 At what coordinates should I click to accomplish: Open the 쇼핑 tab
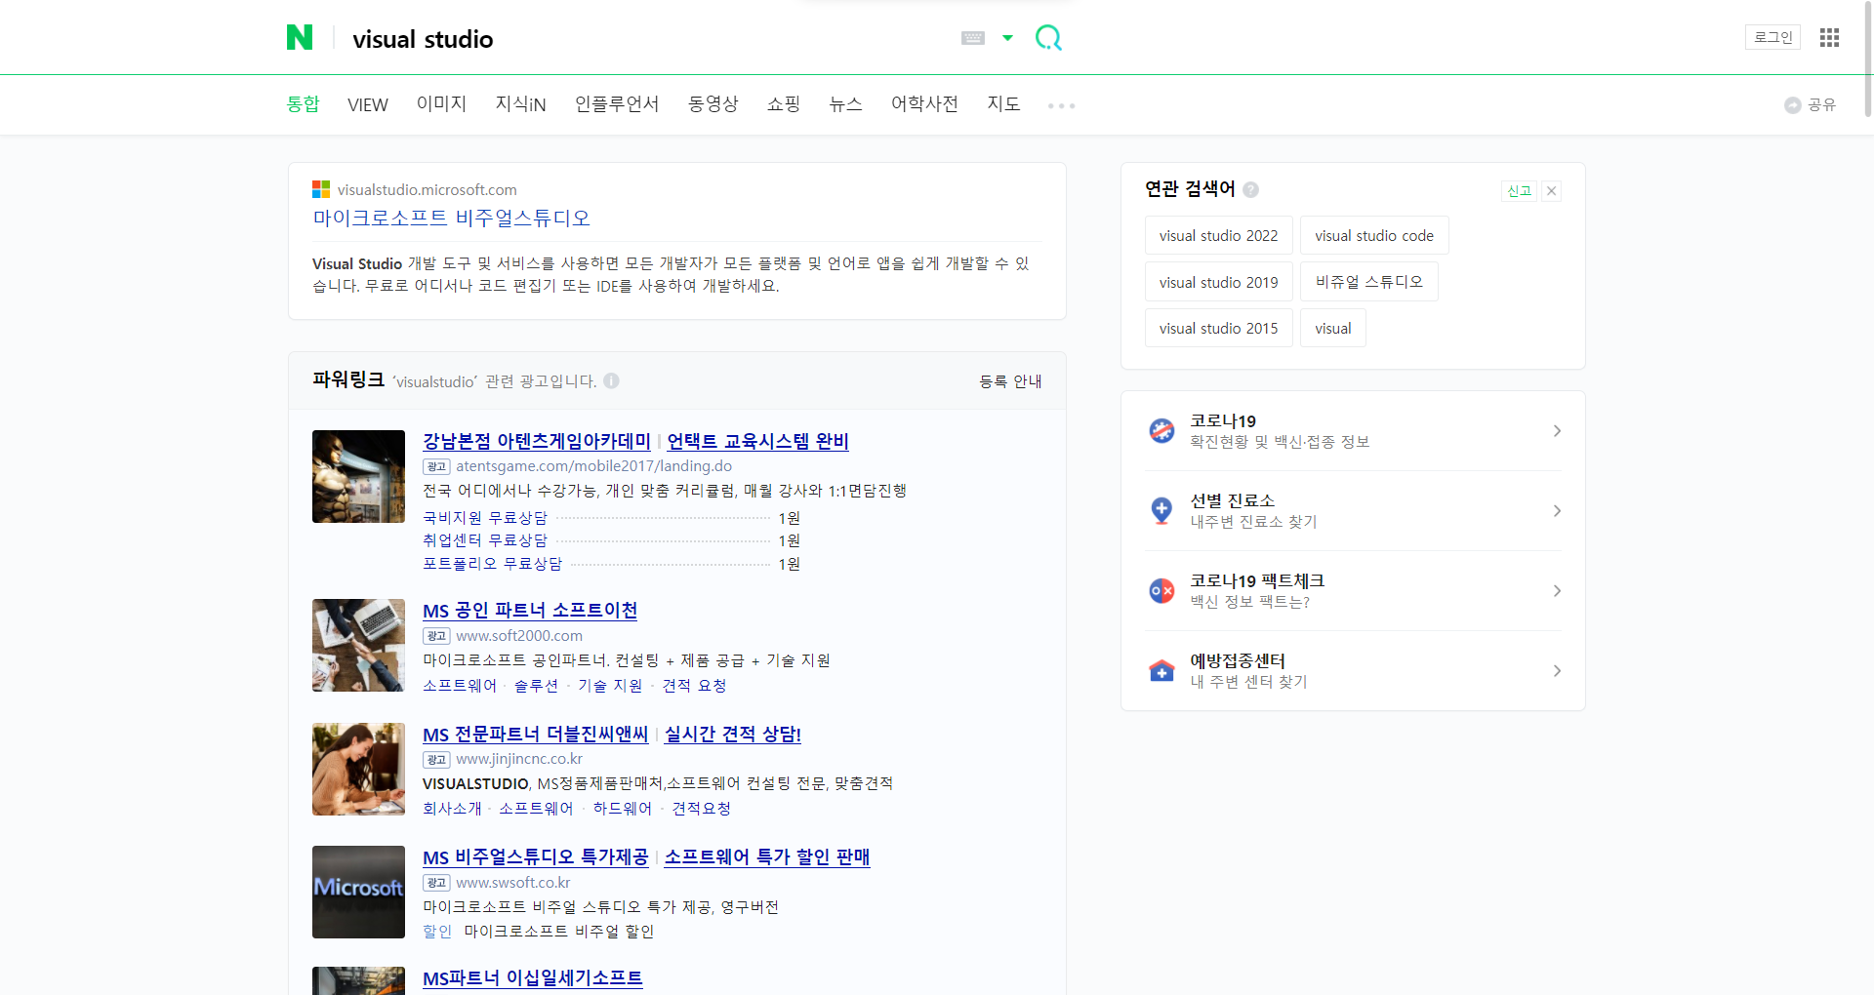tap(783, 103)
